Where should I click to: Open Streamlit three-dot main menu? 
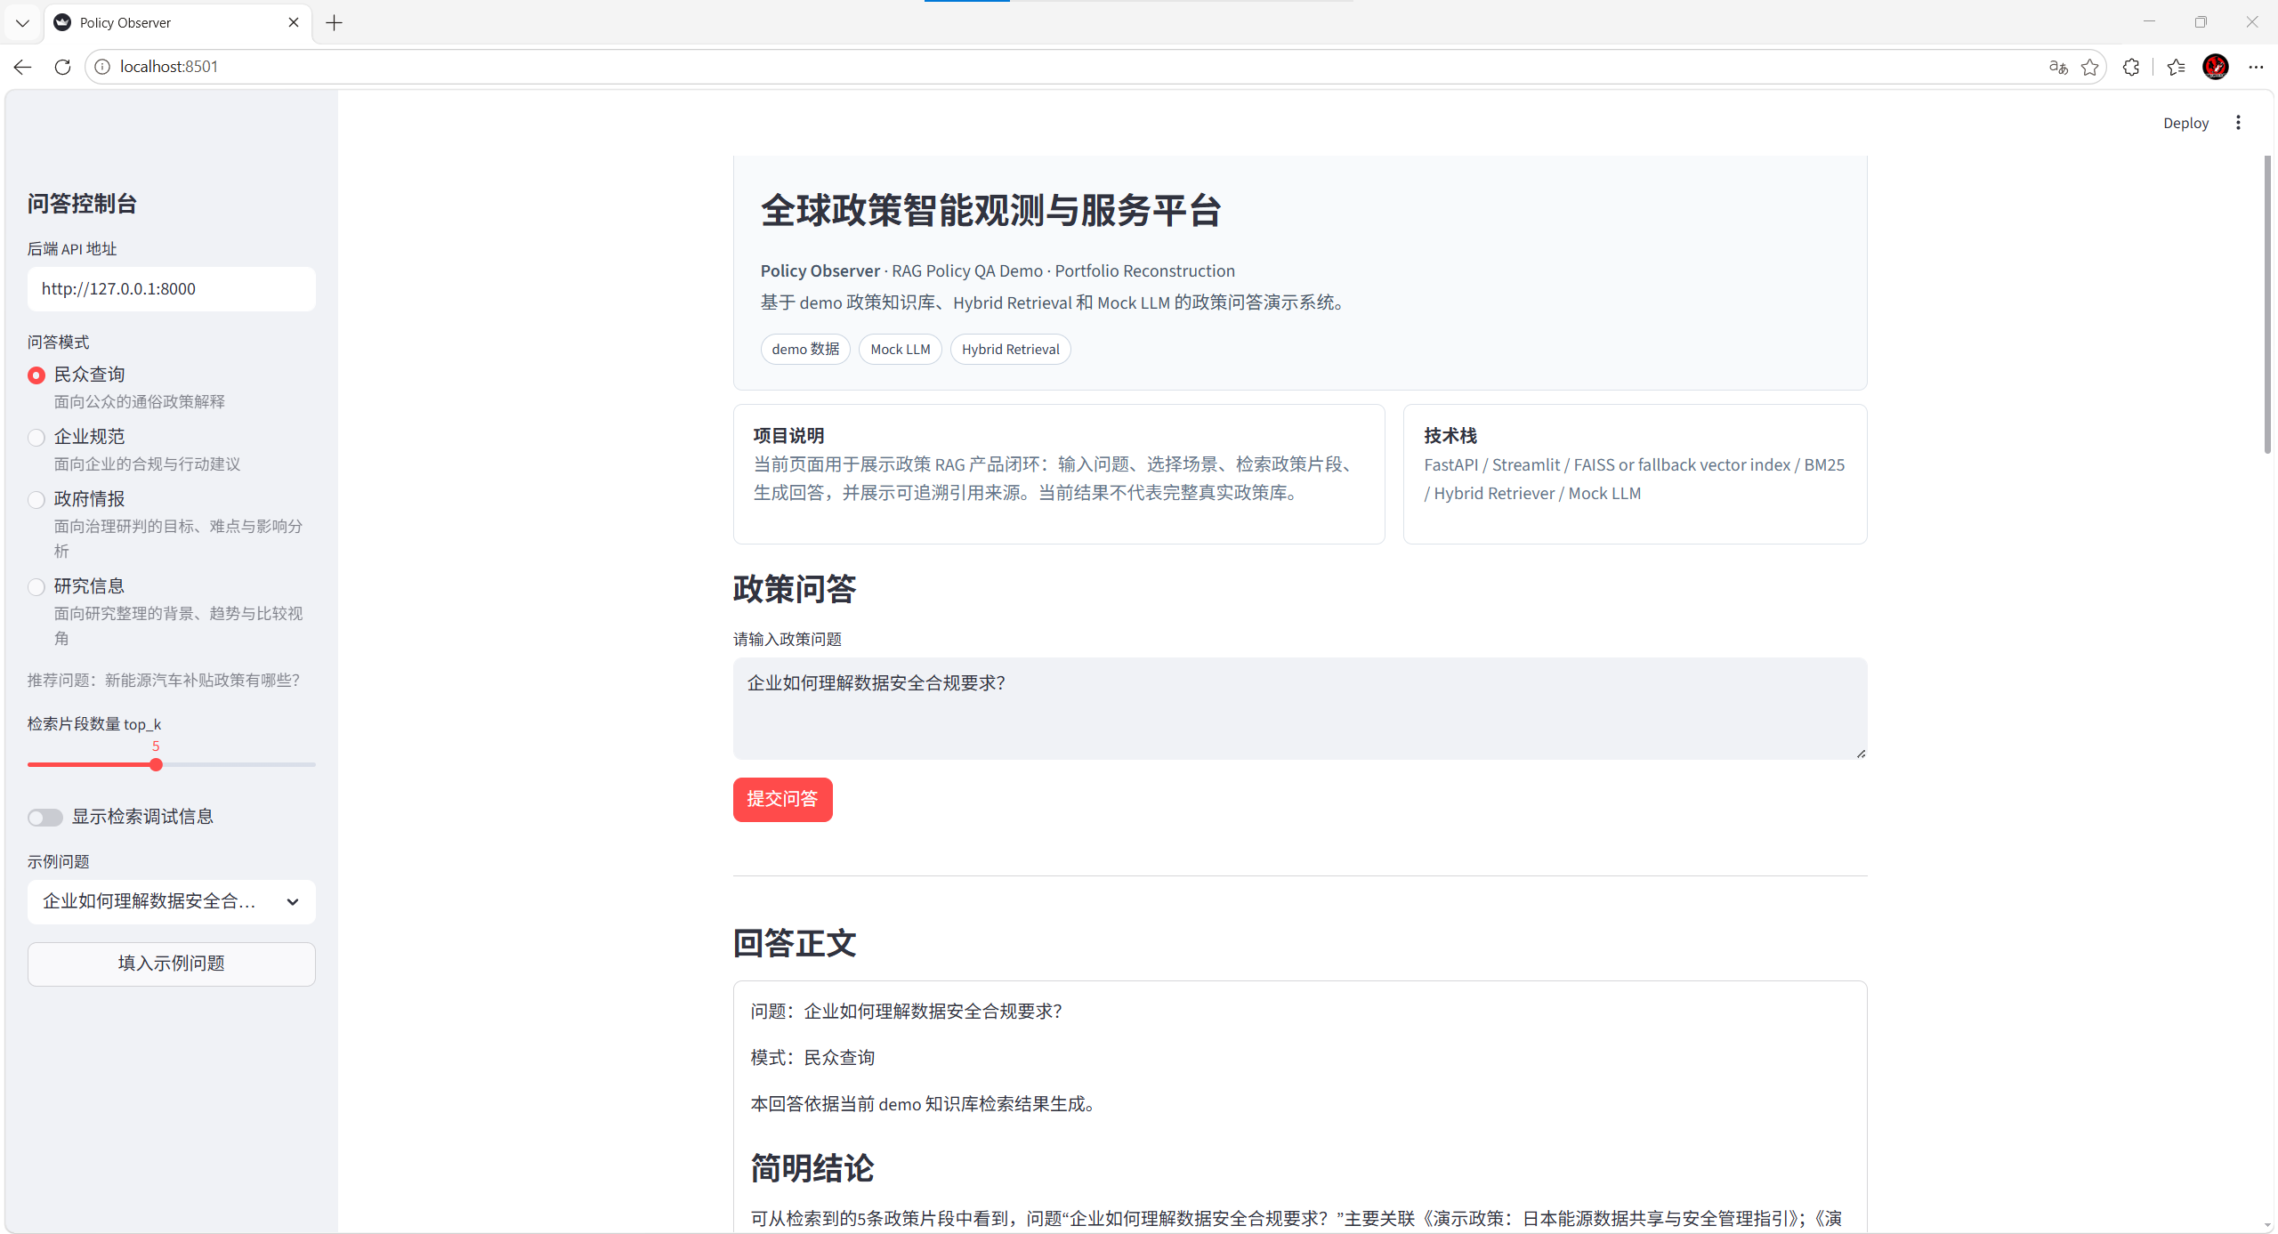2238,123
